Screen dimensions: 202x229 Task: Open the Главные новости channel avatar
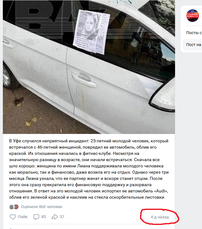[193, 16]
